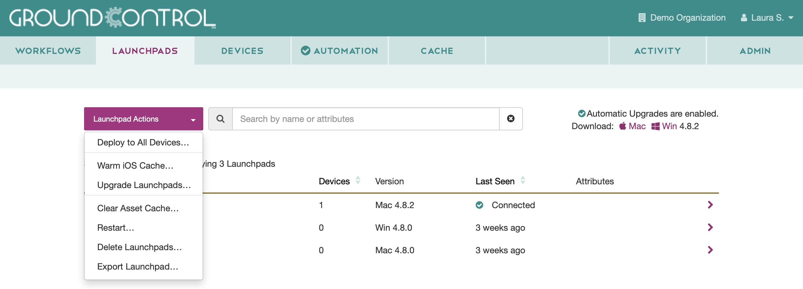Viewport: 803px width, 289px height.
Task: Click the Demo Organization building icon
Action: [642, 18]
